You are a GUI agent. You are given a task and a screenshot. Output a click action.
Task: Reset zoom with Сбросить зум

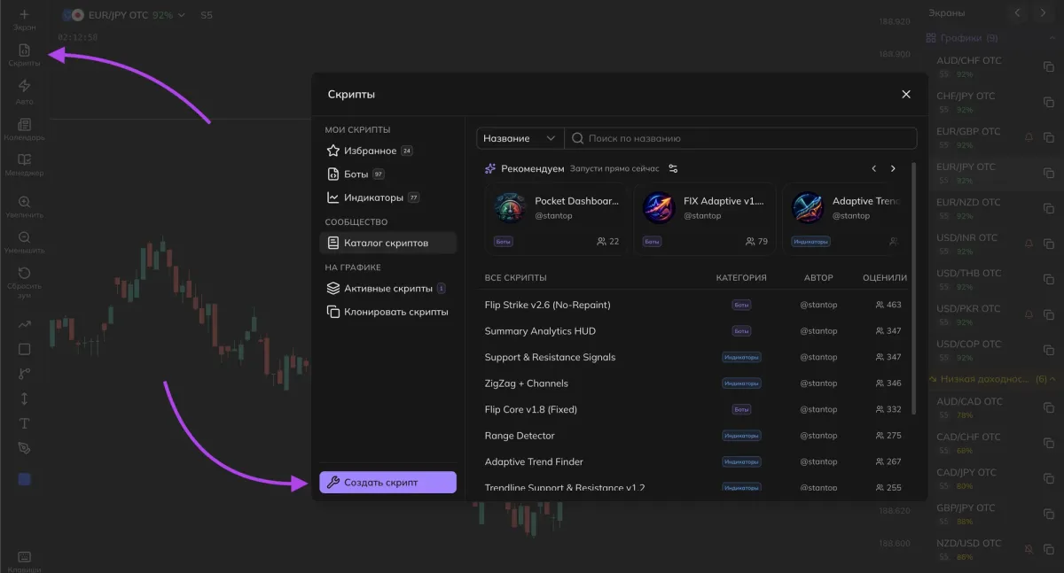tap(24, 282)
